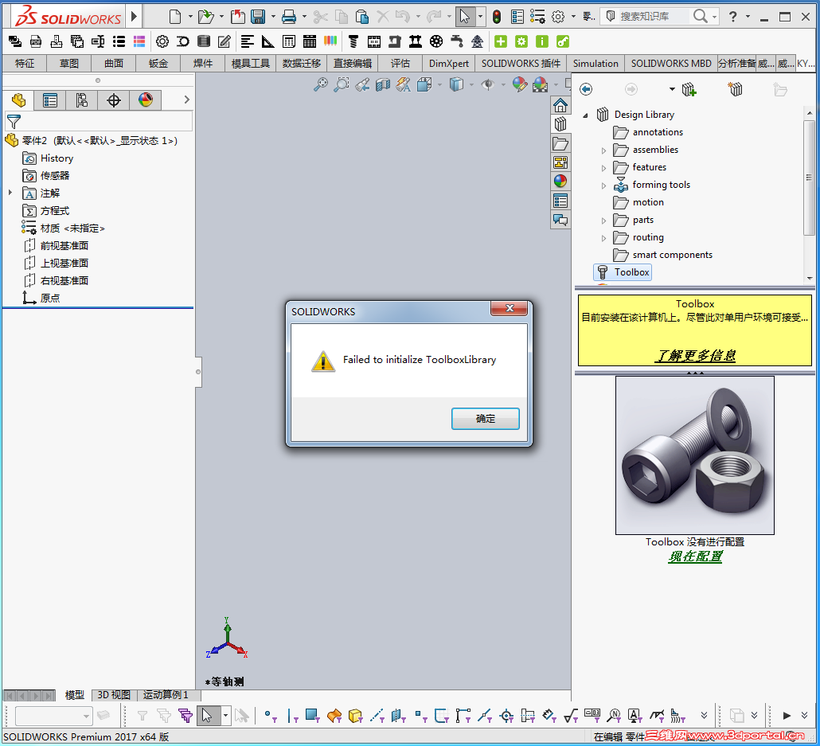This screenshot has width=820, height=746.
Task: Switch to the 3D 视图 bottom tab
Action: pyautogui.click(x=114, y=695)
